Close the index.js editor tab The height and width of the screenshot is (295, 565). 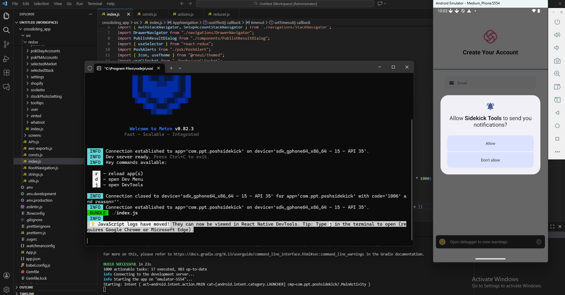click(x=128, y=14)
